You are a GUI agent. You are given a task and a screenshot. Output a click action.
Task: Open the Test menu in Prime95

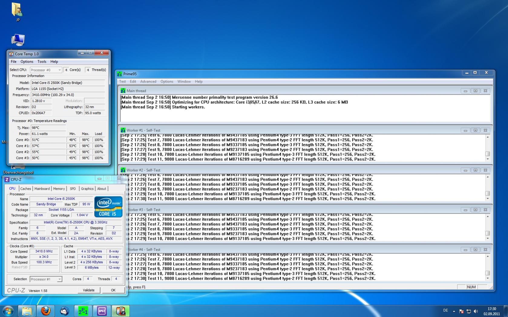click(123, 82)
